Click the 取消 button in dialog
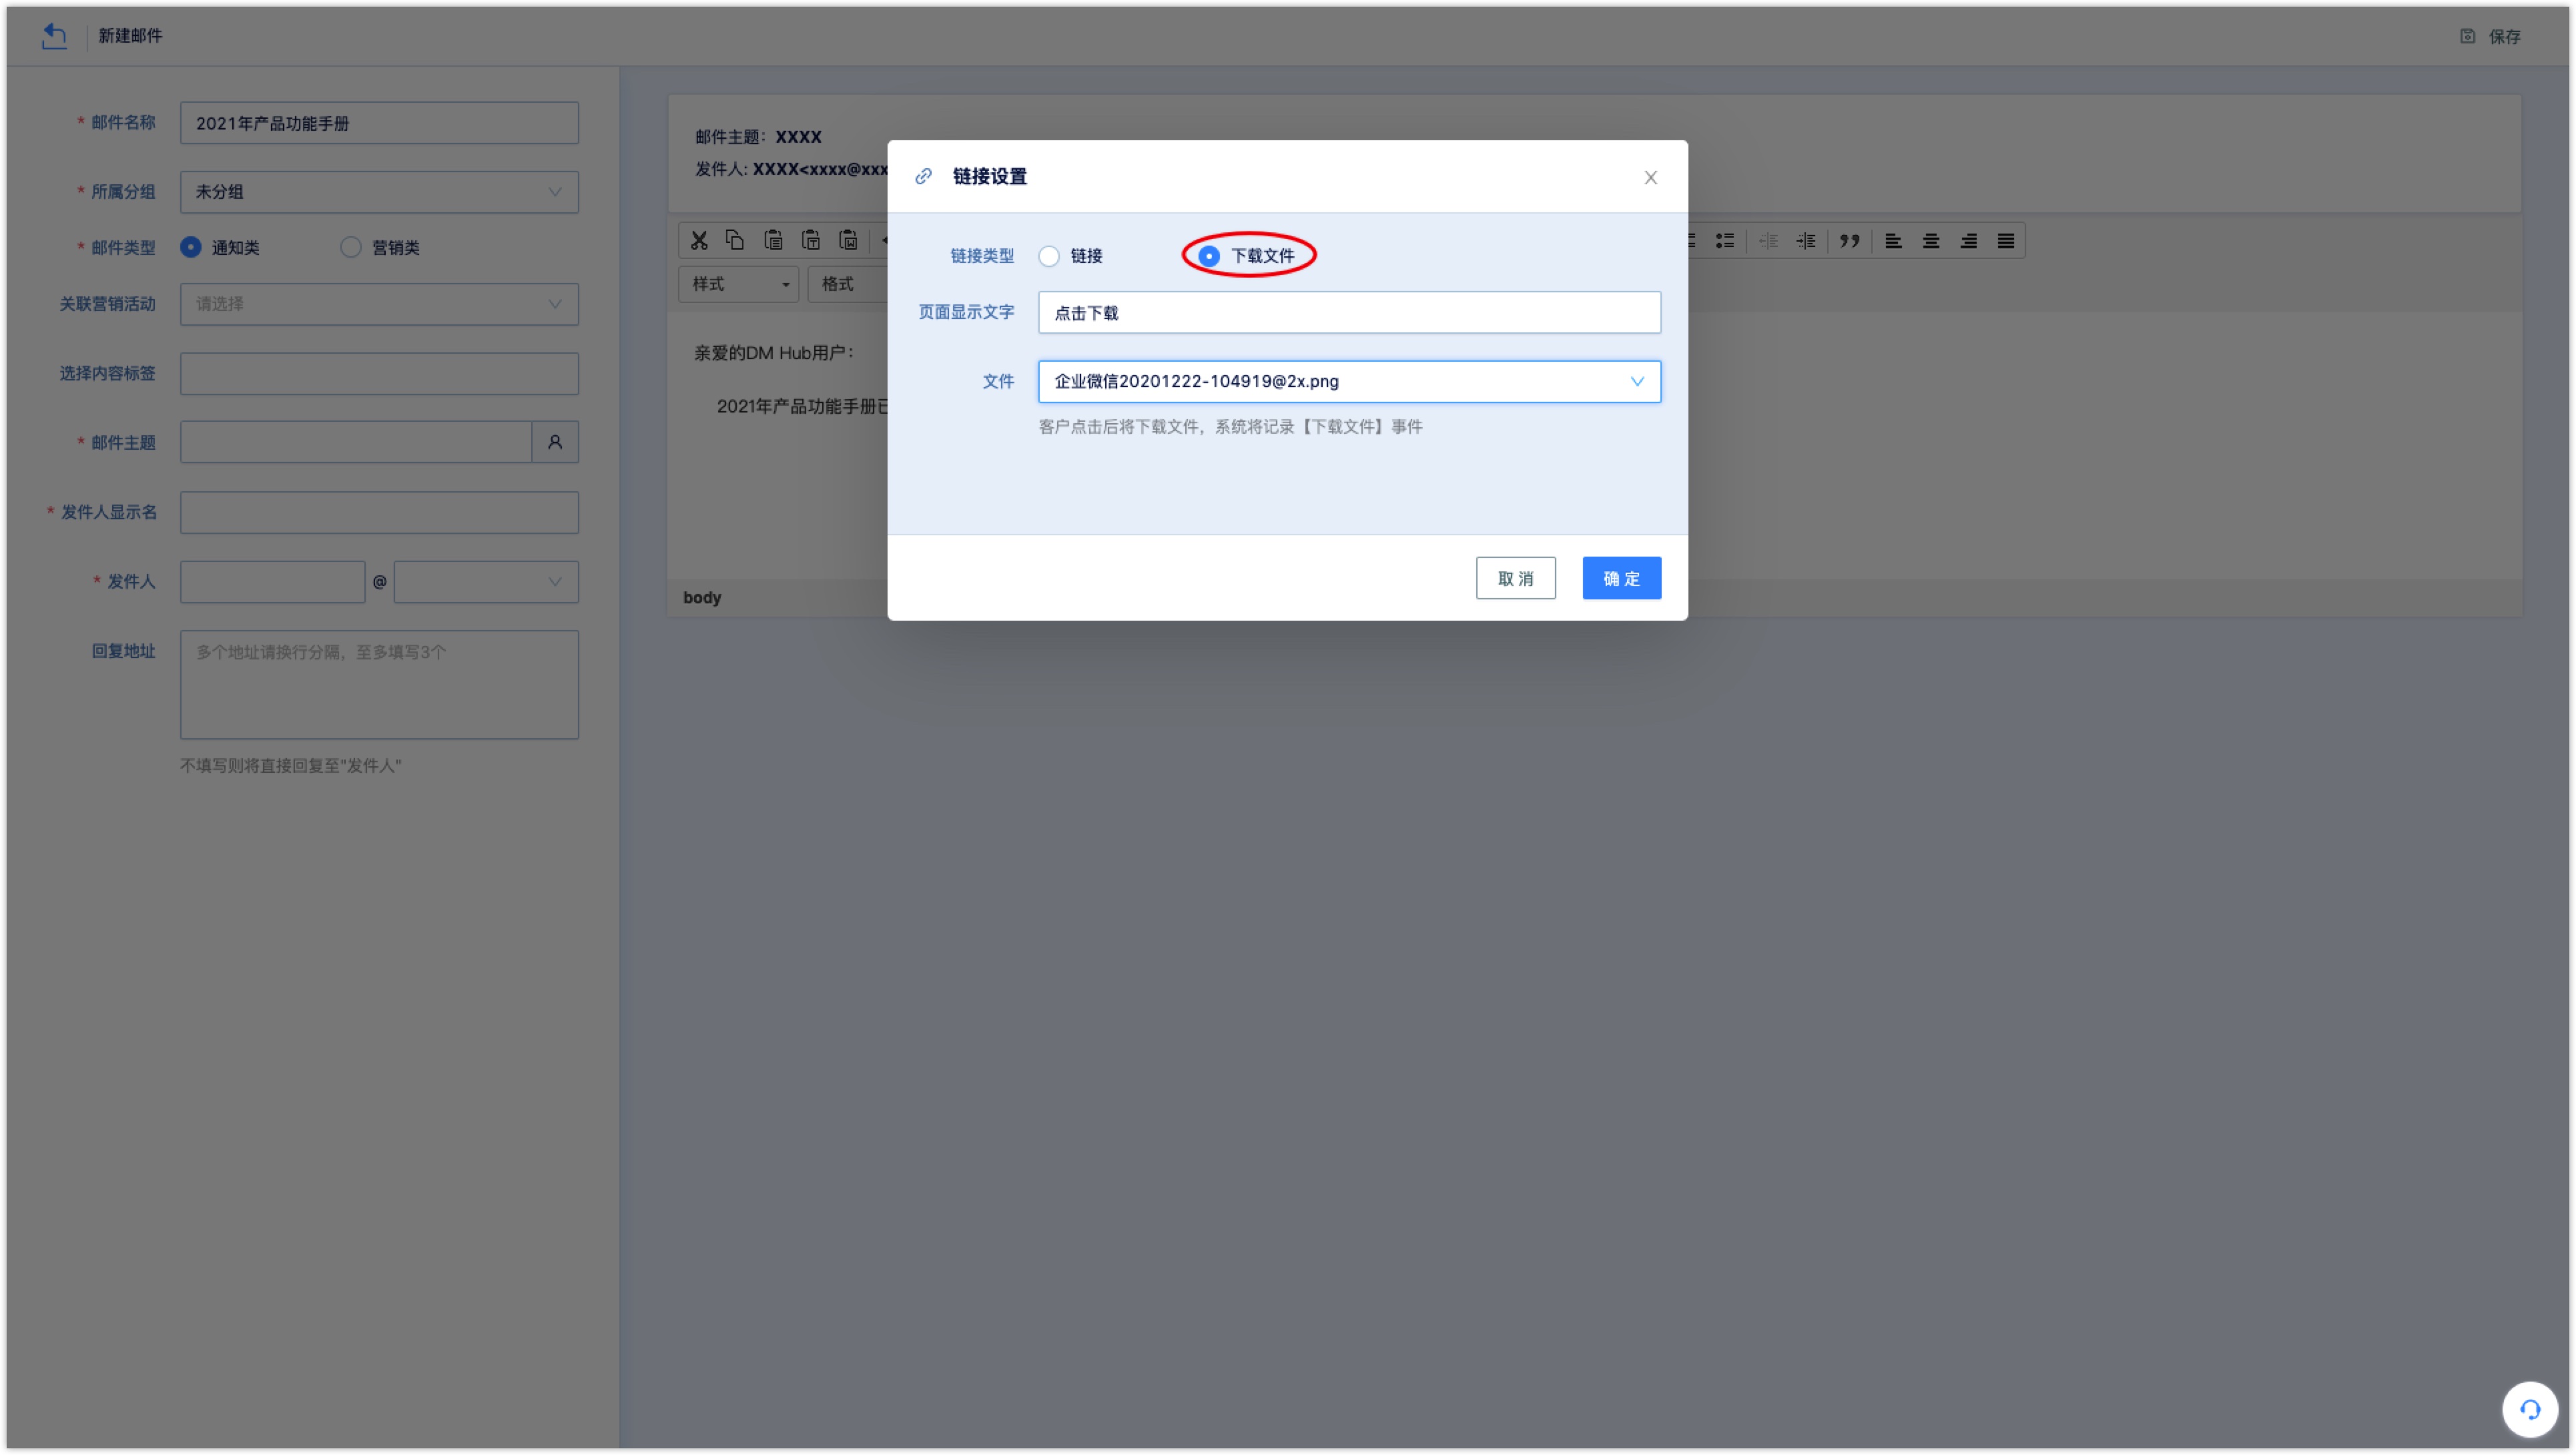The image size is (2576, 1455). click(x=1516, y=578)
